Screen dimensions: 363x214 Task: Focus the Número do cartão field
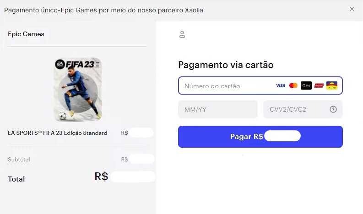pyautogui.click(x=260, y=86)
